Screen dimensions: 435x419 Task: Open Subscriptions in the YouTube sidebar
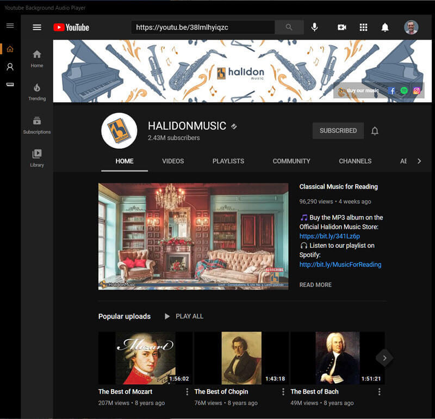[x=37, y=126]
